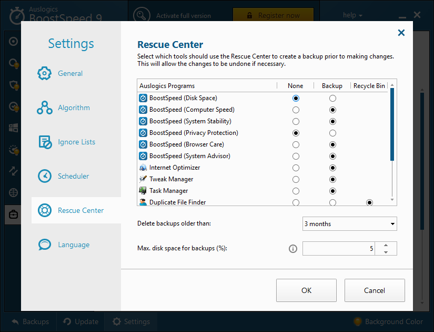Click the Internet Optimizer icon

[143, 168]
